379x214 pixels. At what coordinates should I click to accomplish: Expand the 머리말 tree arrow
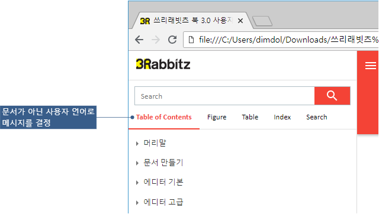(137, 144)
